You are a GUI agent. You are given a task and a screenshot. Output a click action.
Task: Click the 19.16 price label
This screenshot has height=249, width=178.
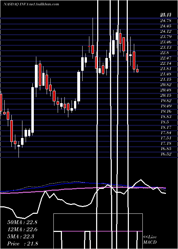tap(166, 111)
